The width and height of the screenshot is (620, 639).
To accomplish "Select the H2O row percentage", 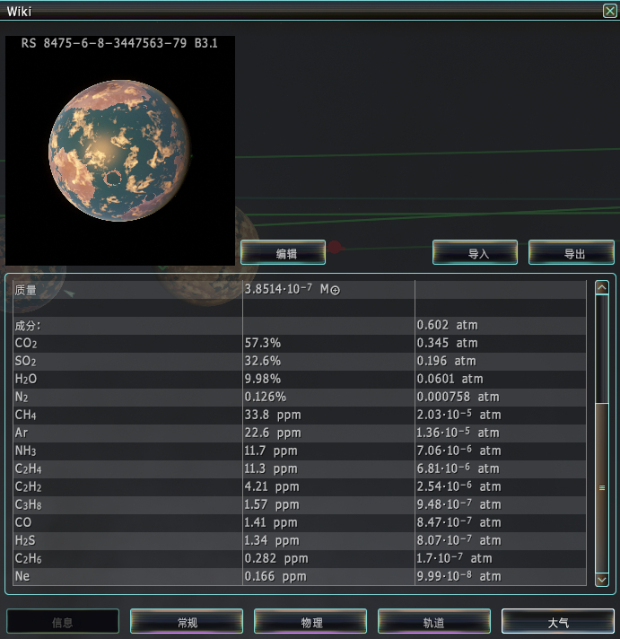I will [x=263, y=379].
